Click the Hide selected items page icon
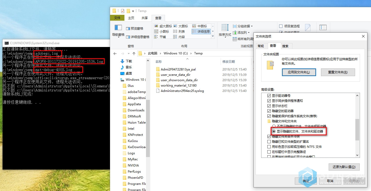 click(x=308, y=28)
